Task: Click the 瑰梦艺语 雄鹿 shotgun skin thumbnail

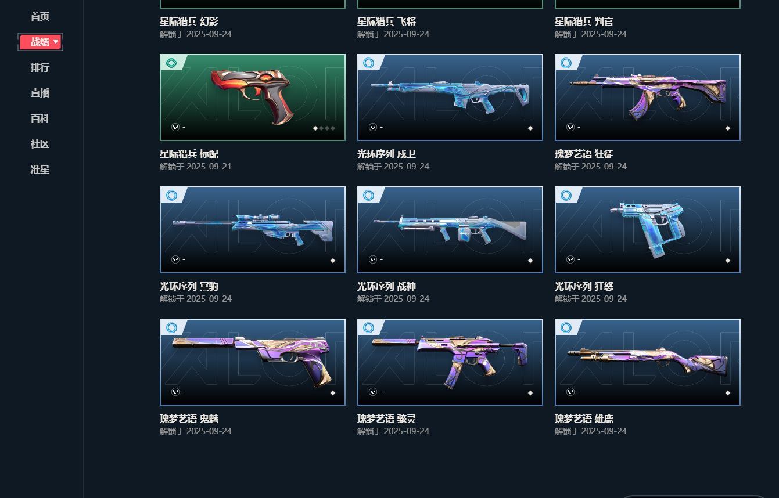Action: click(x=648, y=362)
